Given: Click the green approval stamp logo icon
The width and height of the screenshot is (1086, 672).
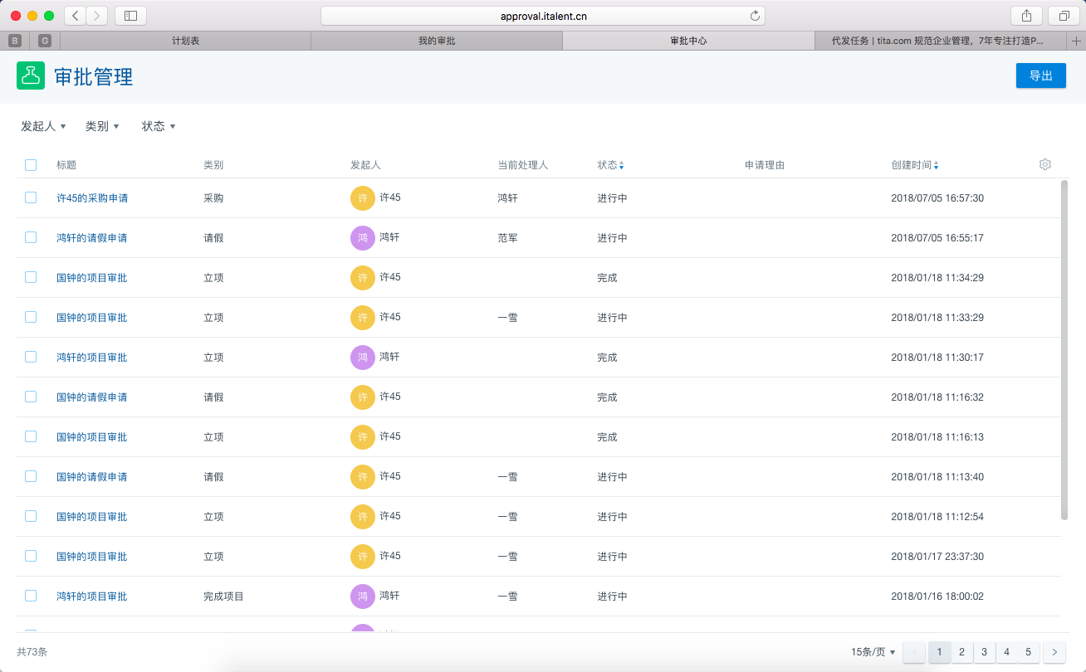Looking at the screenshot, I should click(31, 75).
